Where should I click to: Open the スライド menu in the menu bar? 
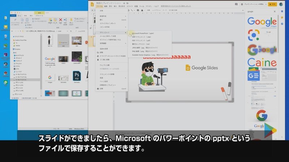[x=130, y=6]
